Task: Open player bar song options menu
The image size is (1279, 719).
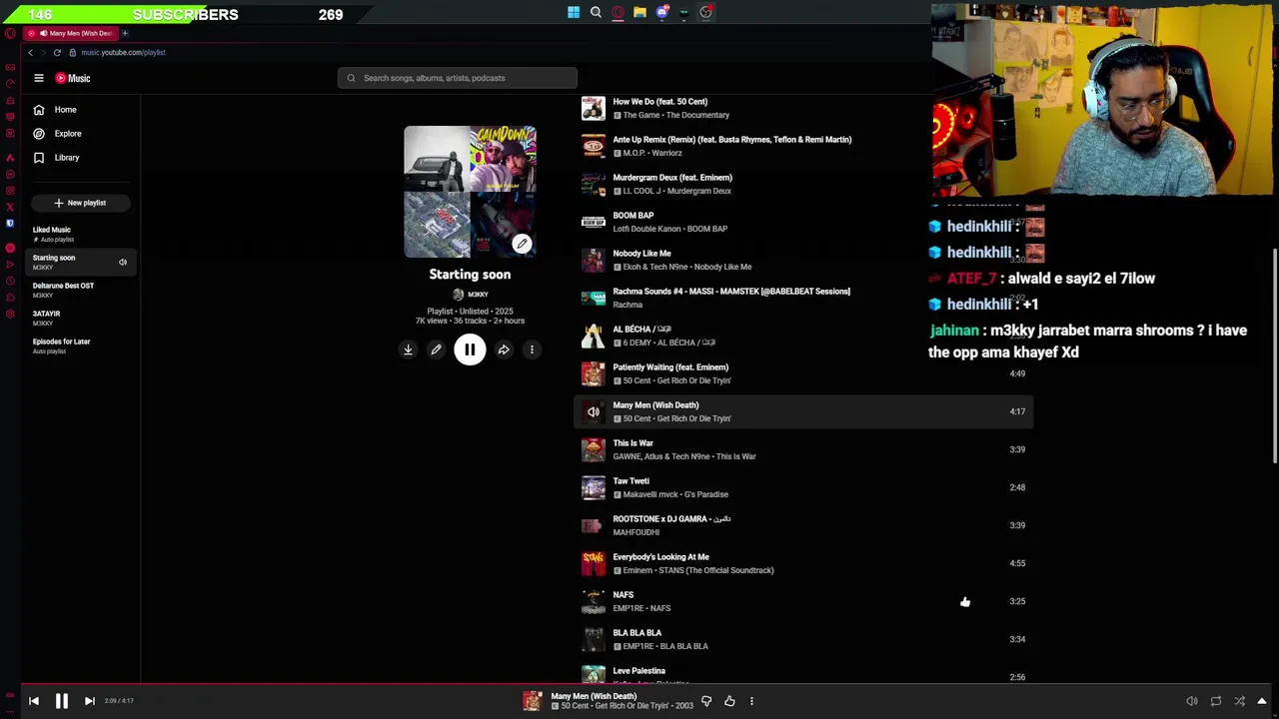Action: pos(751,701)
